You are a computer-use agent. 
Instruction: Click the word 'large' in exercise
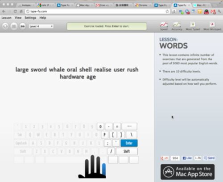[22, 70]
